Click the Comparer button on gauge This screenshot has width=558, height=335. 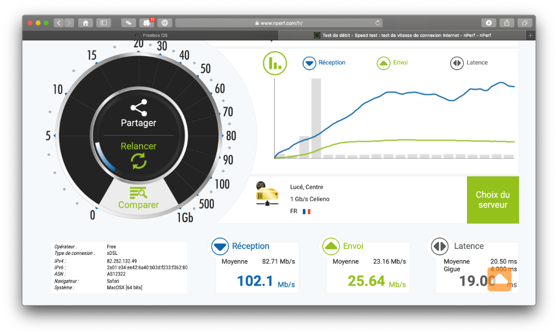pos(138,198)
